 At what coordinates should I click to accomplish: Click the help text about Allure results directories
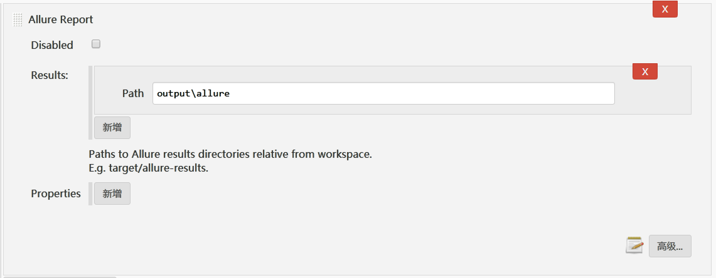tap(230, 153)
